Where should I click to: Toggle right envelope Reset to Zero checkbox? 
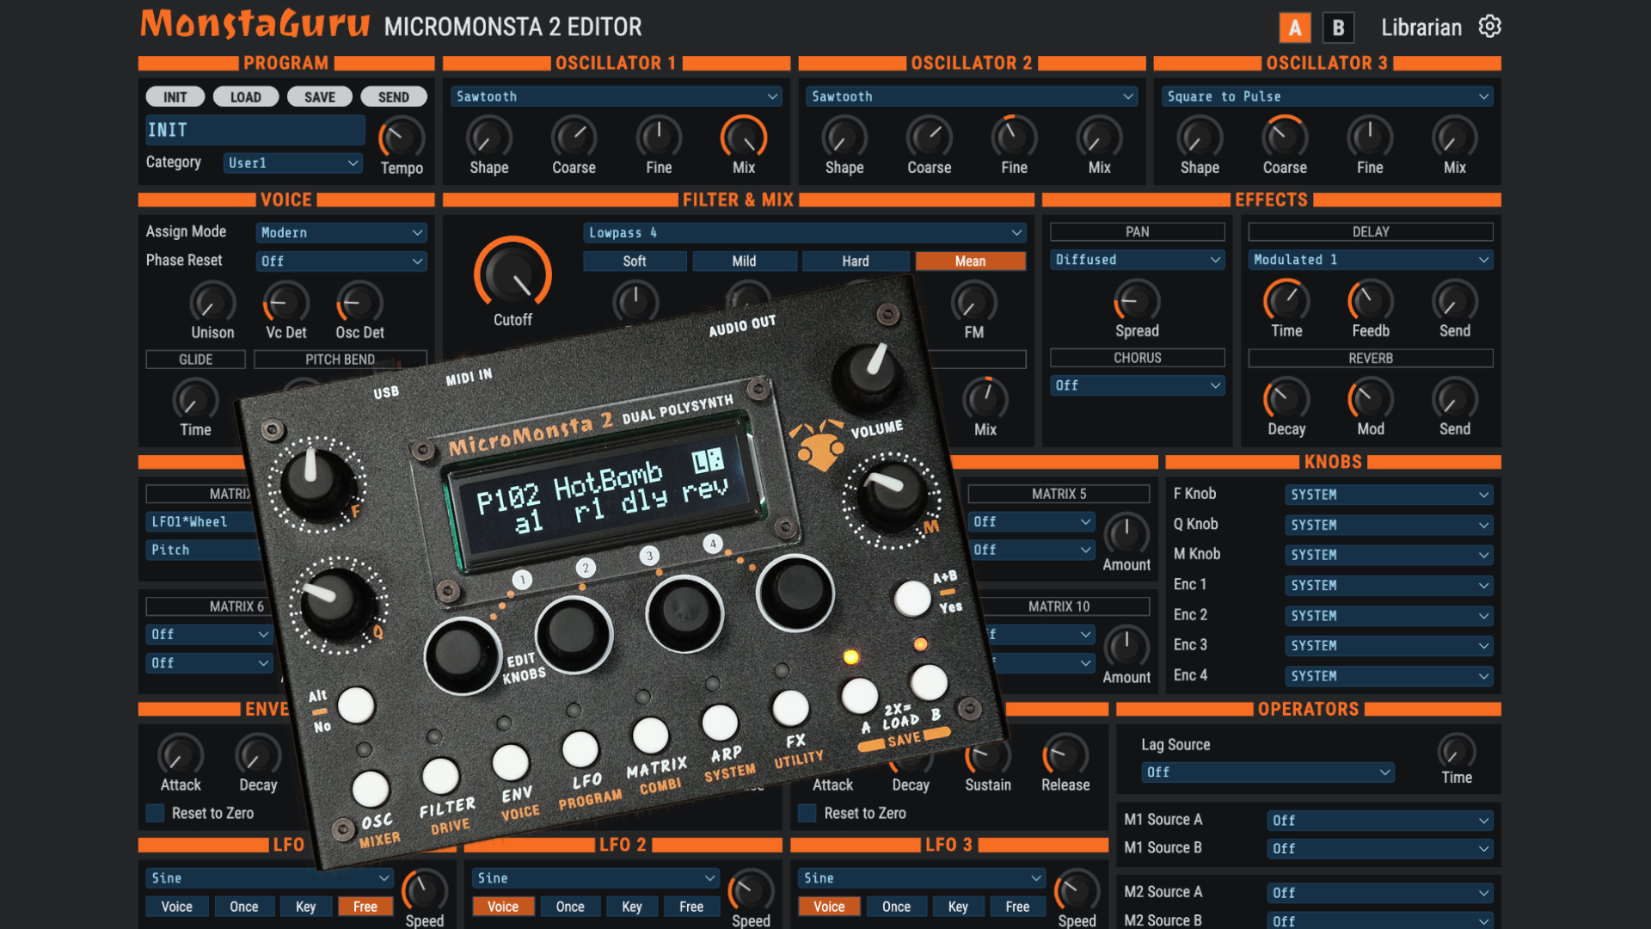pos(807,813)
